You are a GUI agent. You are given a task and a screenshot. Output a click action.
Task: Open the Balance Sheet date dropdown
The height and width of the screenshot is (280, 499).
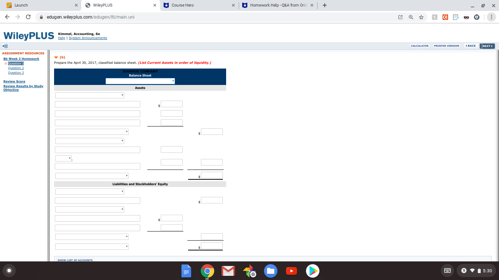click(x=140, y=81)
